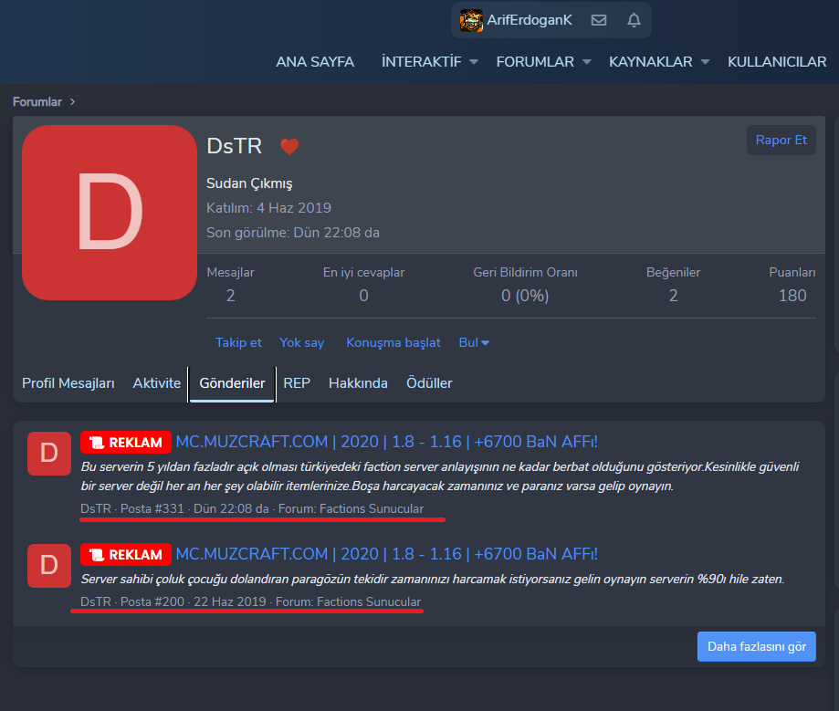Expand the FORUMLAR dropdown arrow

click(587, 62)
